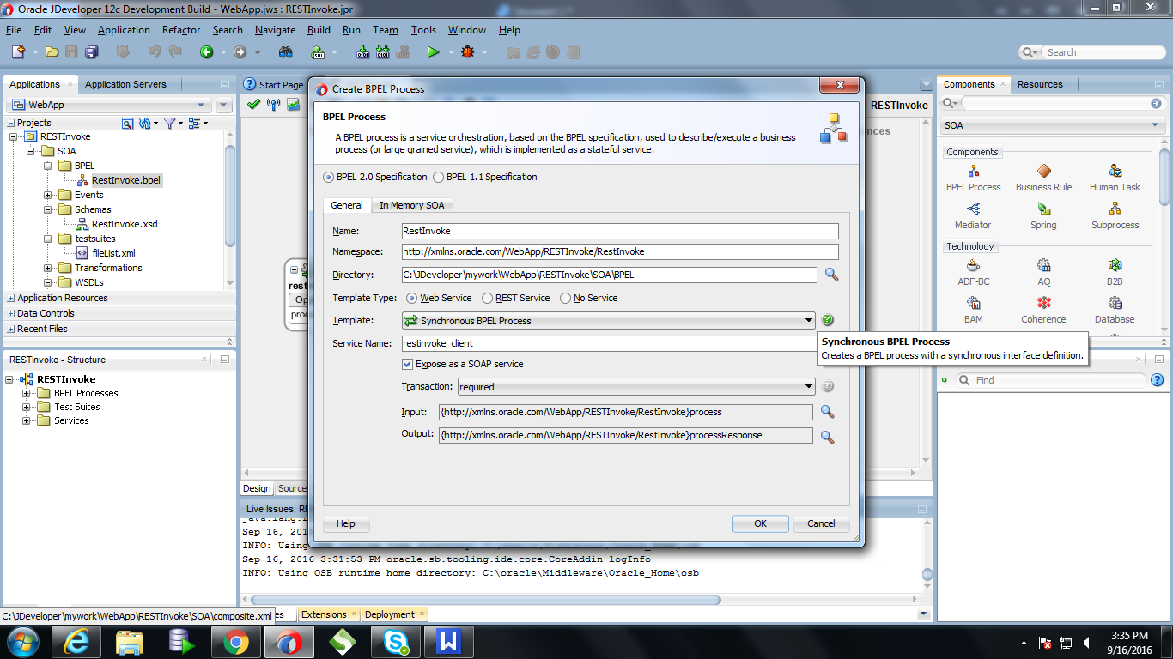Switch to the In Memory SOA tab
Viewport: 1173px width, 659px height.
[x=411, y=205]
